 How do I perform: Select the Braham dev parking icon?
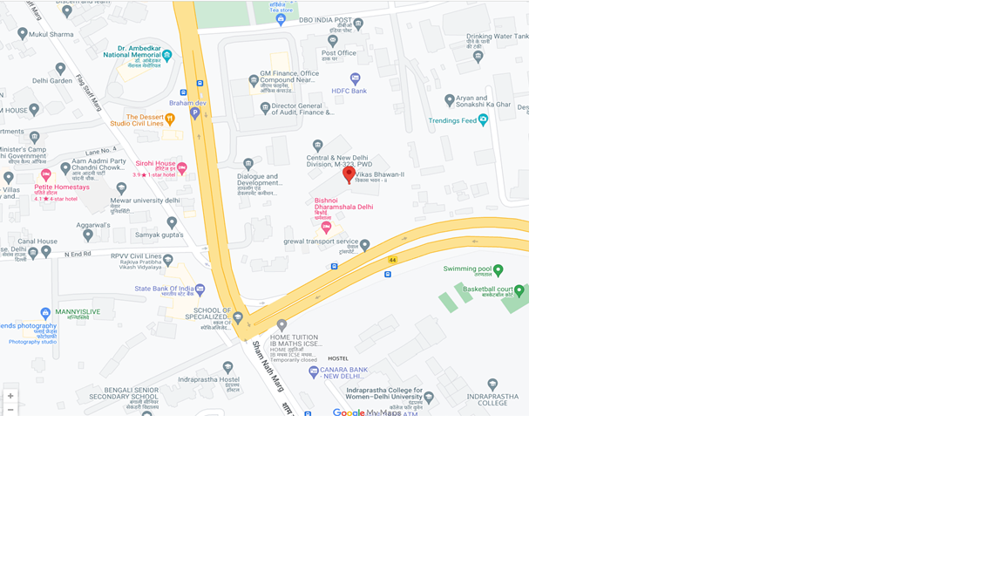195,113
